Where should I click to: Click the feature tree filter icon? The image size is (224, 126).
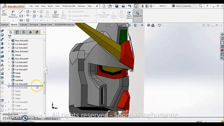pyautogui.click(x=9, y=37)
